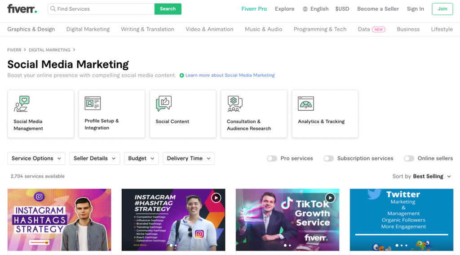This screenshot has height=255, width=460.
Task: Click the Fiverr logo
Action: [x=22, y=9]
